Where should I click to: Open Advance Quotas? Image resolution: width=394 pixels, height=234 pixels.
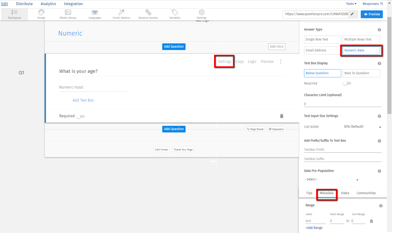[148, 14]
